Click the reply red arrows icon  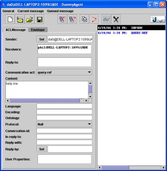point(94,19)
